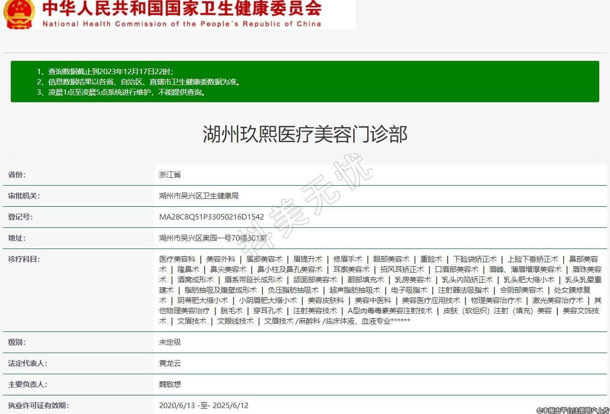Click the first notice about data cutoff date
This screenshot has width=610, height=414.
pos(105,71)
